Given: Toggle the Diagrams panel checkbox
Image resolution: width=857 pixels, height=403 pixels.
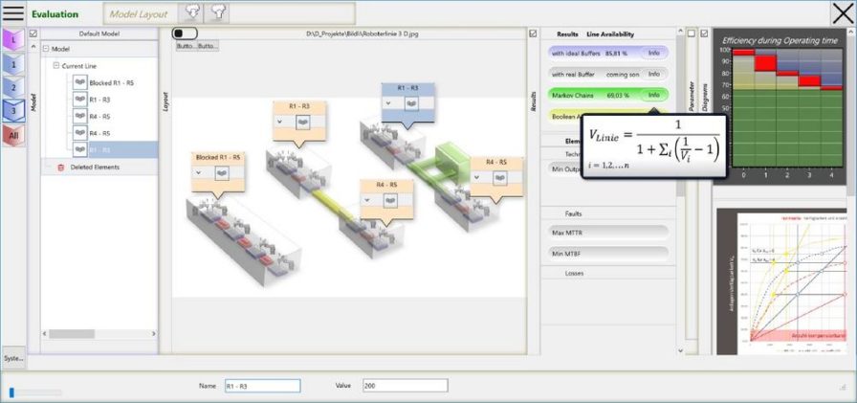Looking at the screenshot, I should pos(705,34).
